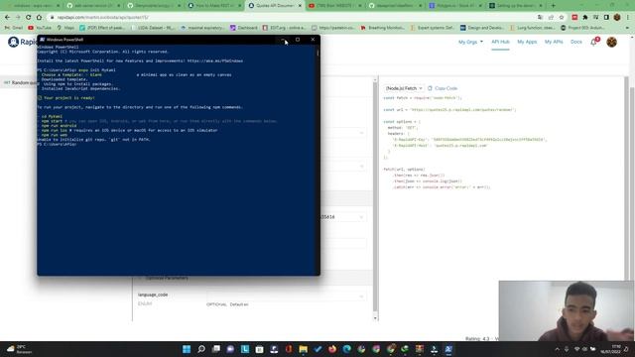Open the (Node.js) Fetch language dropdown

(404, 88)
